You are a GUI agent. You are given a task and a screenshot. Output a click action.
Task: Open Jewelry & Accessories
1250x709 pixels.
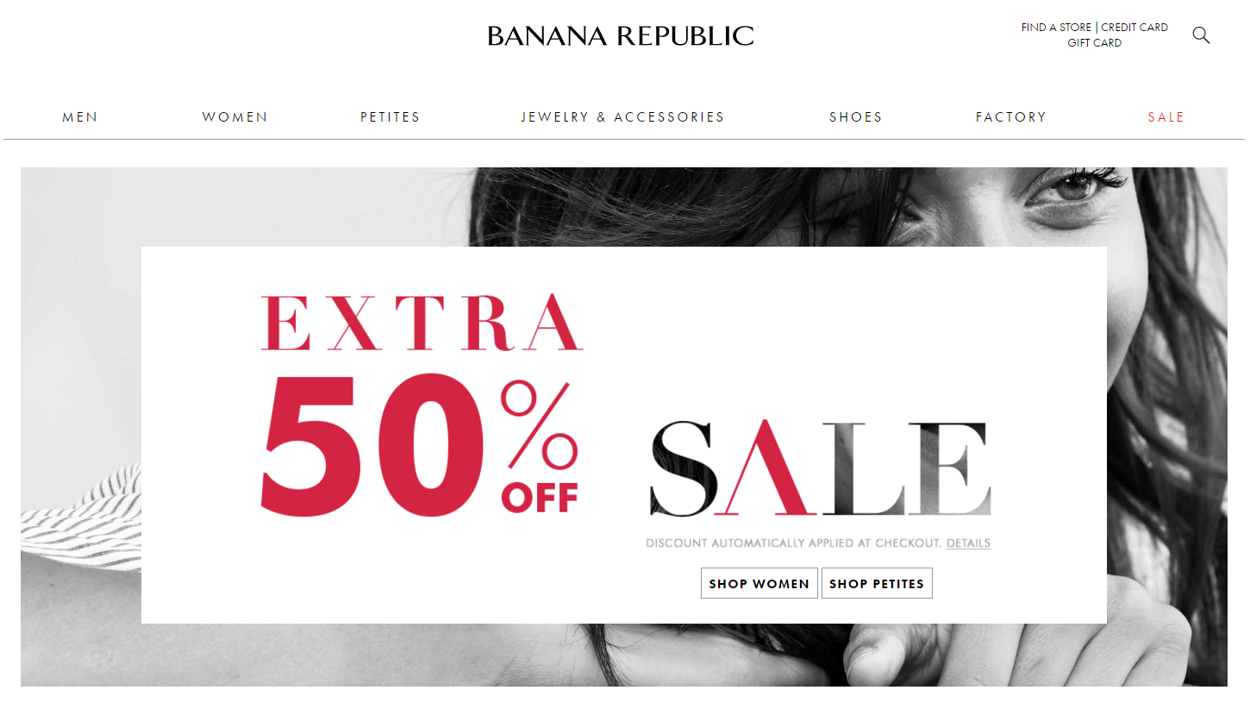pos(623,117)
